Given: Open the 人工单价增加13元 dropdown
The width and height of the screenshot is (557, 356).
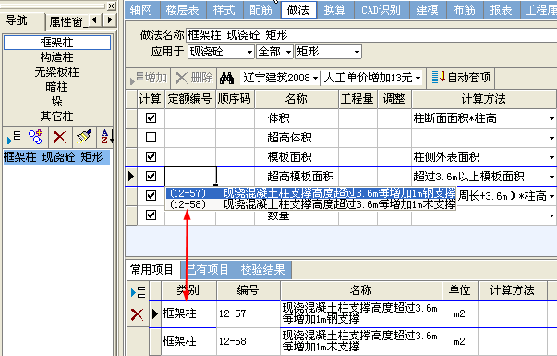Looking at the screenshot, I should tap(418, 78).
